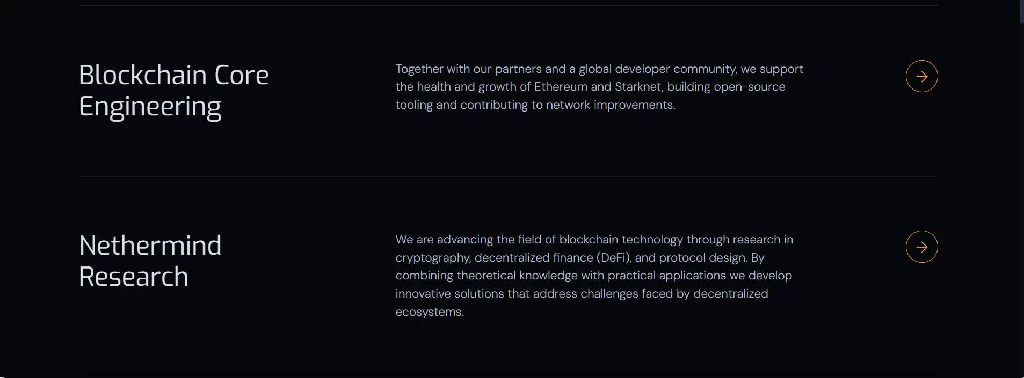Click the final word "ecosystems."
This screenshot has height=378, width=1024.
[430, 312]
